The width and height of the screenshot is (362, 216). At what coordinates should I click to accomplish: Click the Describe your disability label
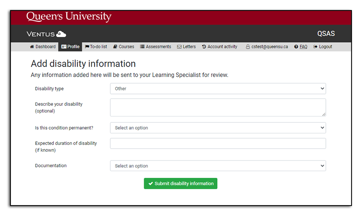pyautogui.click(x=59, y=108)
